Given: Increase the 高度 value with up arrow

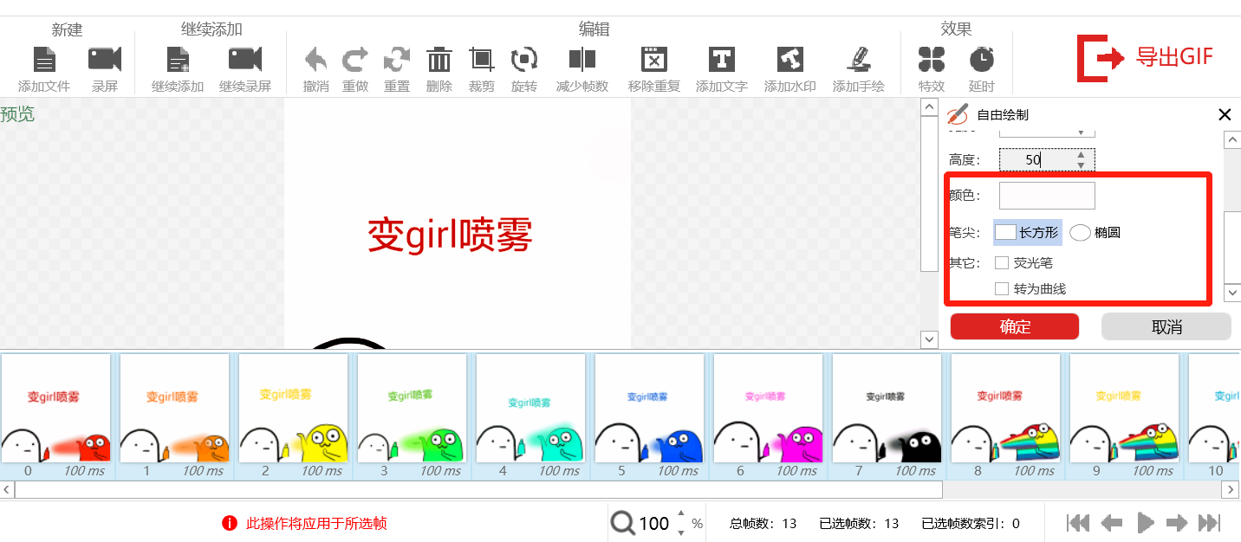Looking at the screenshot, I should (x=1081, y=155).
